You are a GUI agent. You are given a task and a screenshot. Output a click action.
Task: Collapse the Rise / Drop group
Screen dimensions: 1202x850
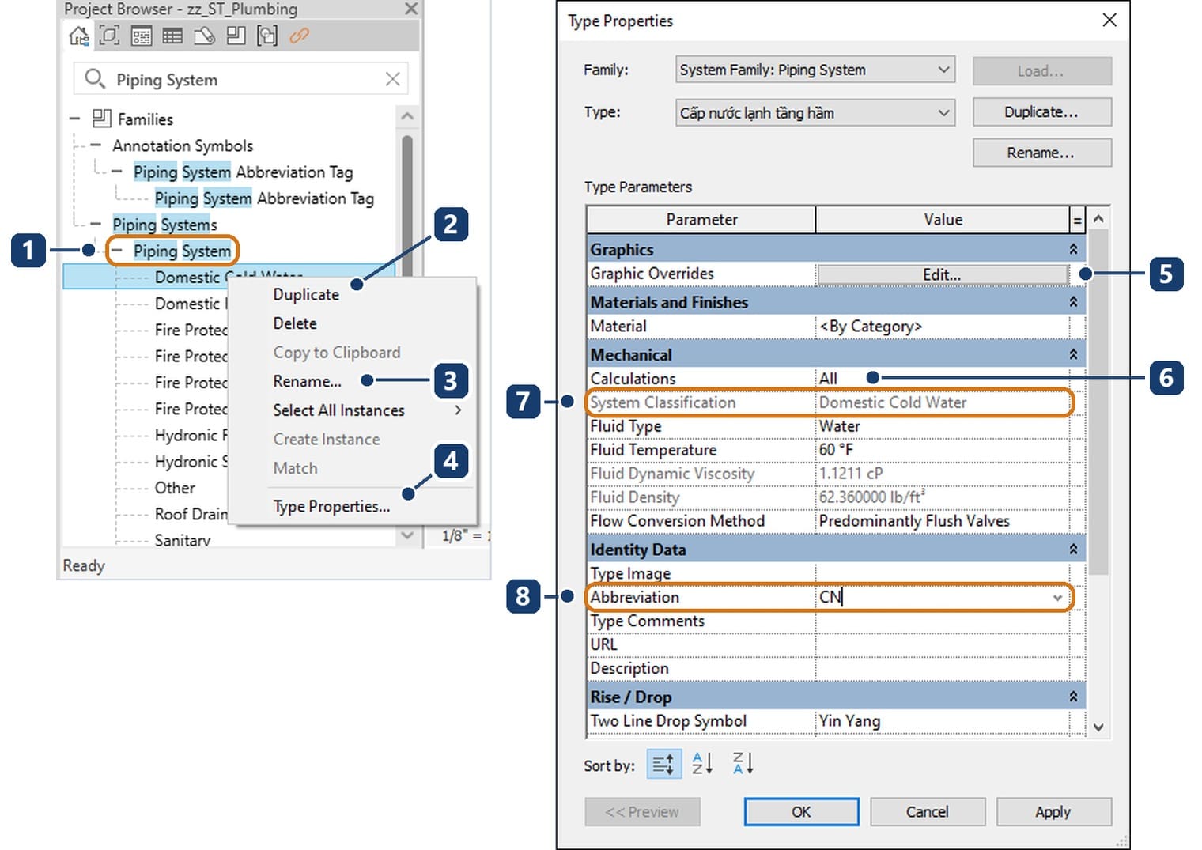click(x=1073, y=697)
